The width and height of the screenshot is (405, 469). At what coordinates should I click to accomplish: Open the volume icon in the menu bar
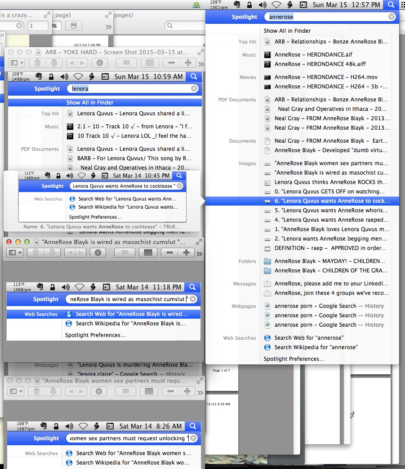tap(262, 4)
